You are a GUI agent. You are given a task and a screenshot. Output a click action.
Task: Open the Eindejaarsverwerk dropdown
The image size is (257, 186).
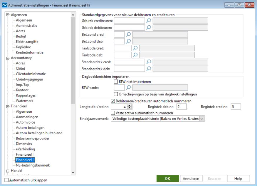pyautogui.click(x=202, y=119)
